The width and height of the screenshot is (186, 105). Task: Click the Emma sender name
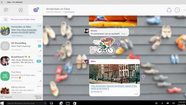click(x=94, y=31)
